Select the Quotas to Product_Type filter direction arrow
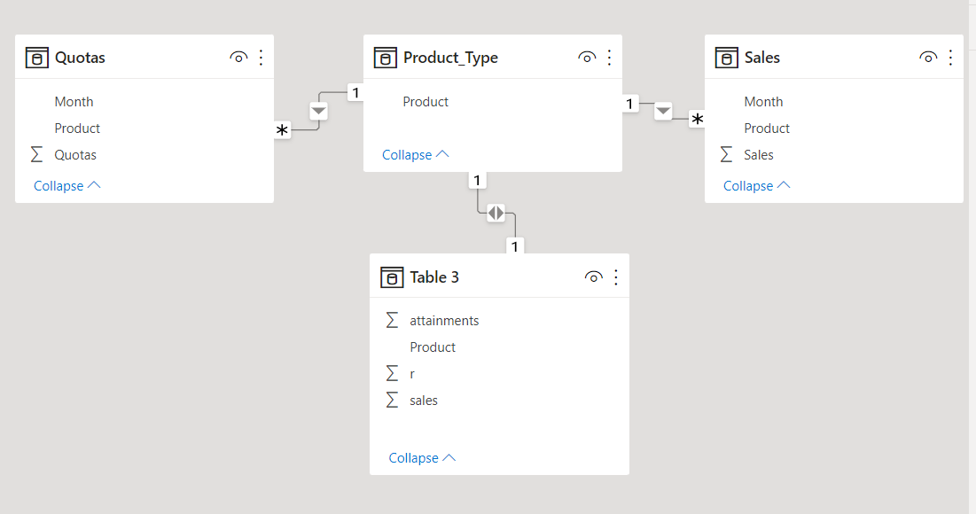 click(319, 112)
